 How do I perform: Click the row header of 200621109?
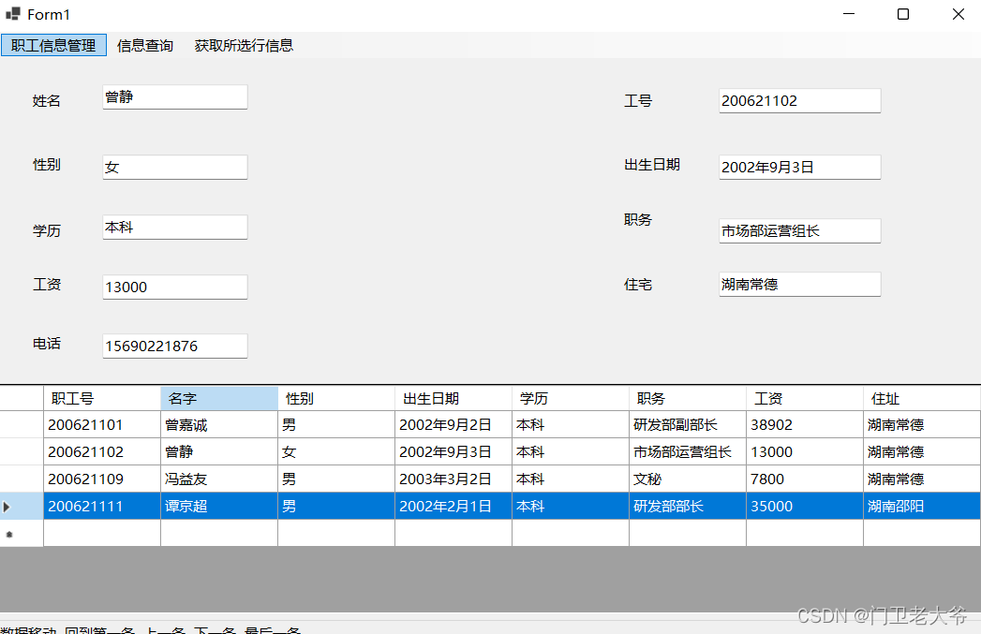click(22, 479)
